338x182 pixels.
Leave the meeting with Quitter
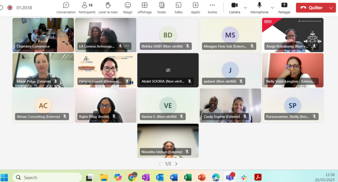coord(311,7)
